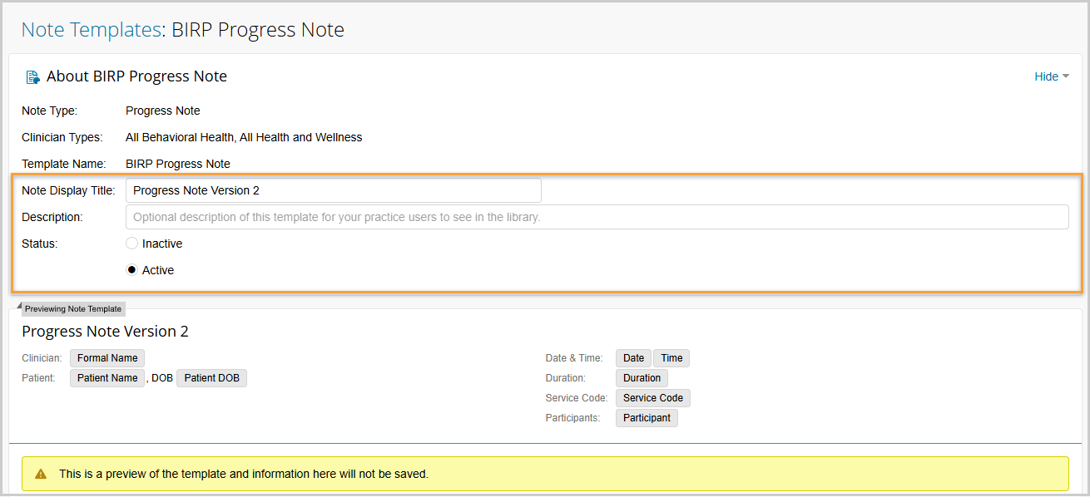The height and width of the screenshot is (497, 1090).
Task: Click the Patient DOB placeholder tag
Action: tap(211, 378)
